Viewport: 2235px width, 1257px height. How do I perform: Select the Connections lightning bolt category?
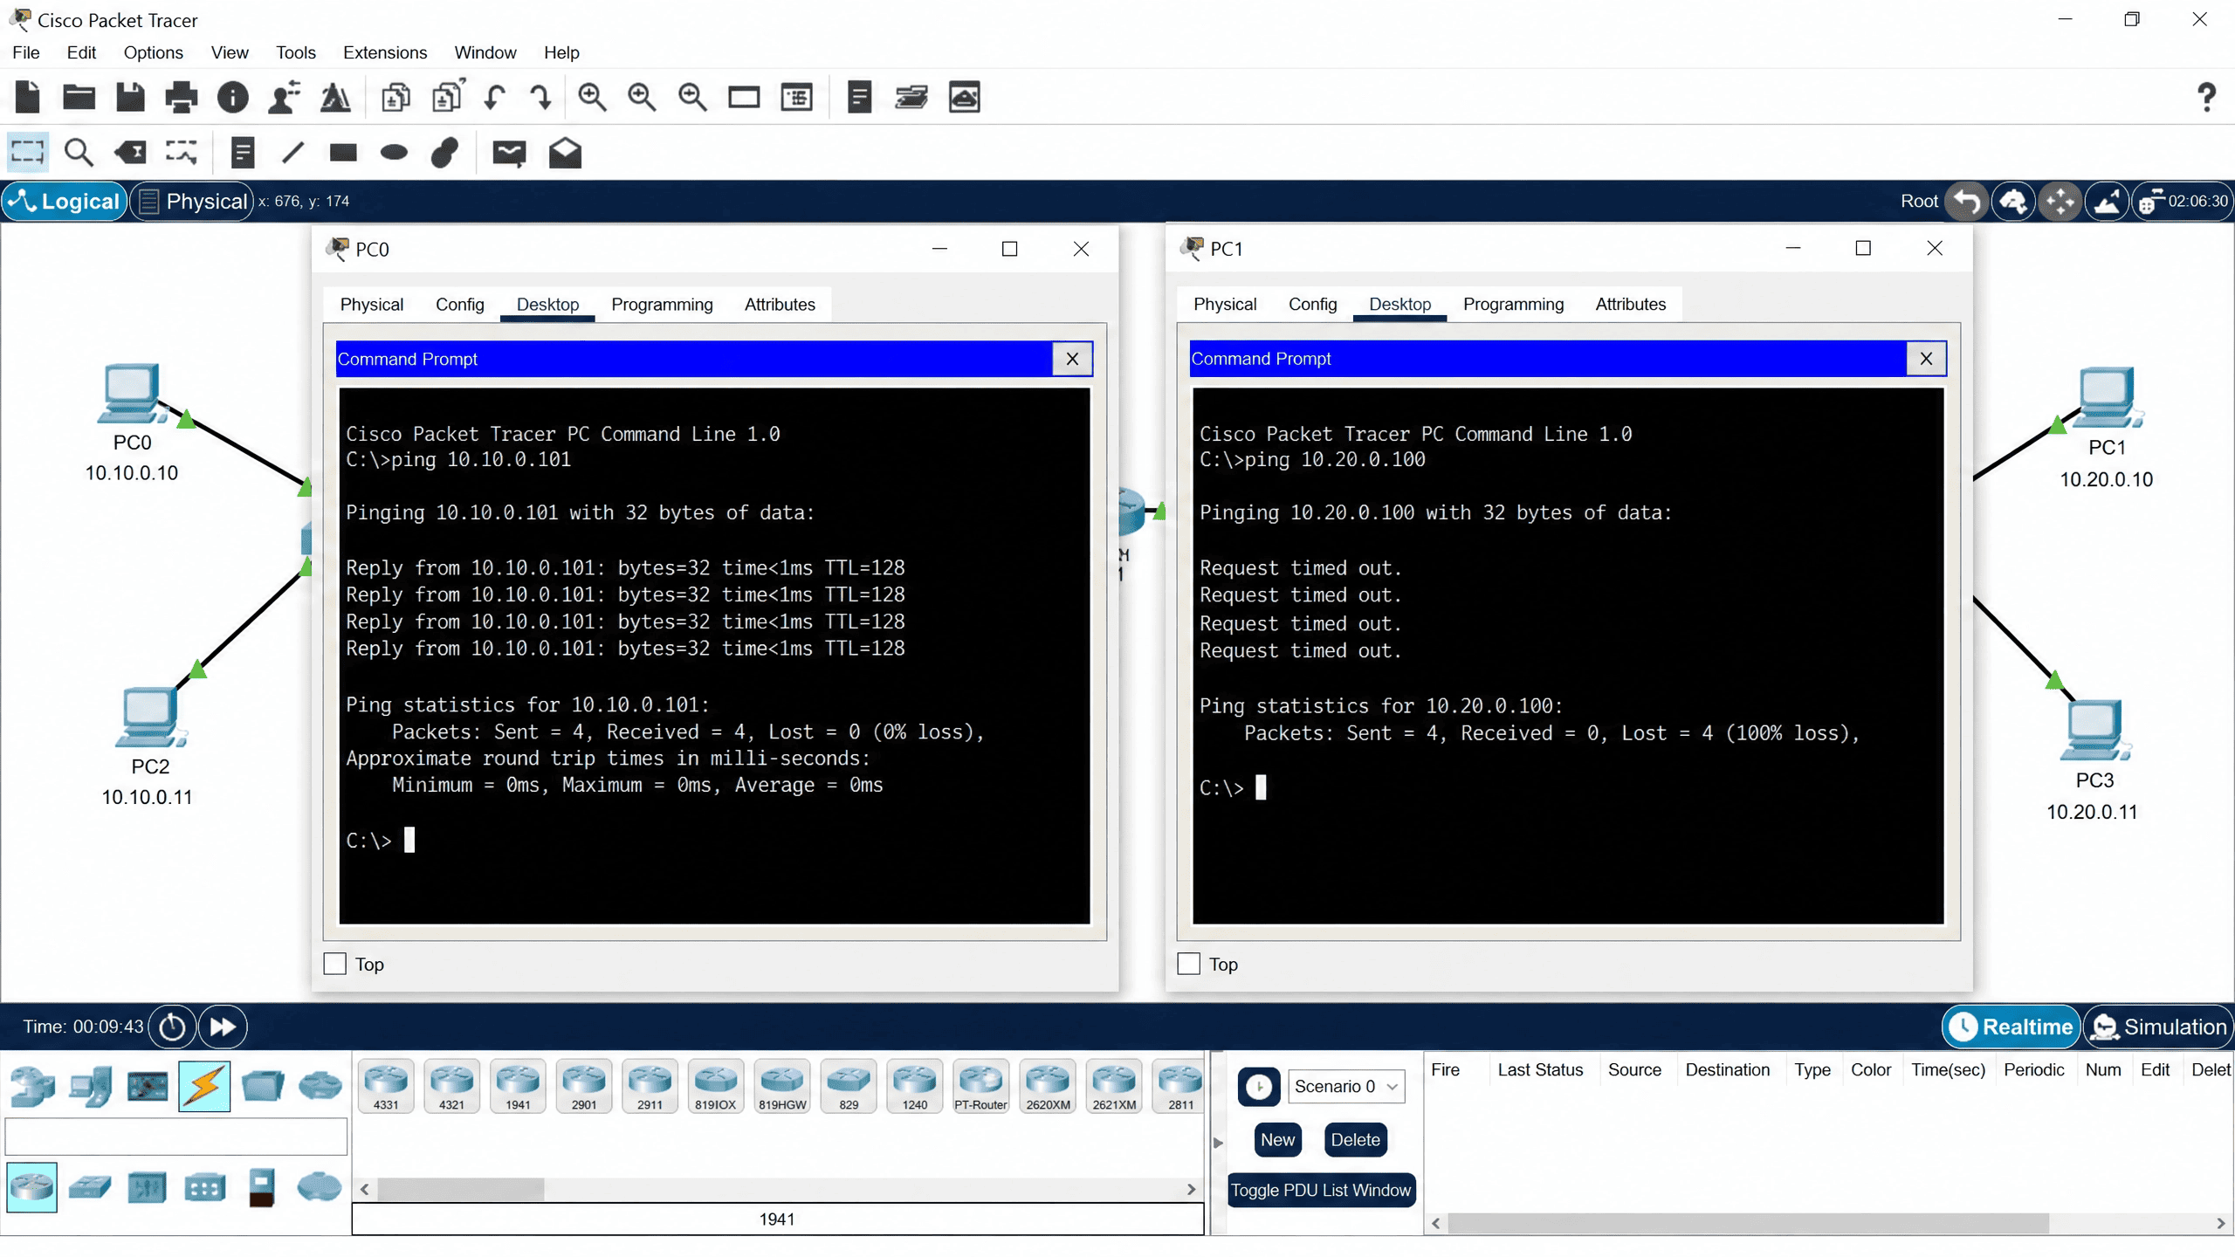(x=204, y=1086)
